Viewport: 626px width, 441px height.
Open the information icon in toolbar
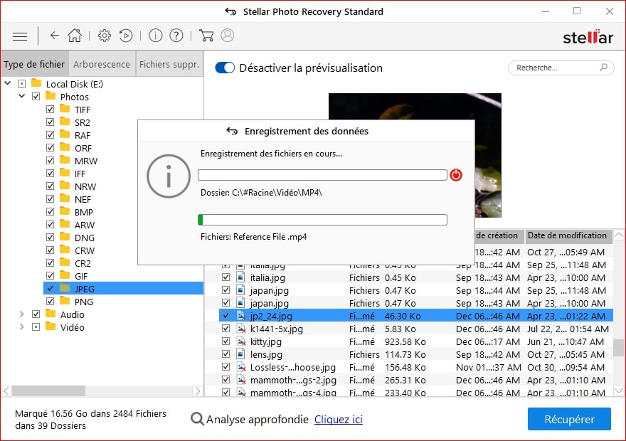click(155, 36)
